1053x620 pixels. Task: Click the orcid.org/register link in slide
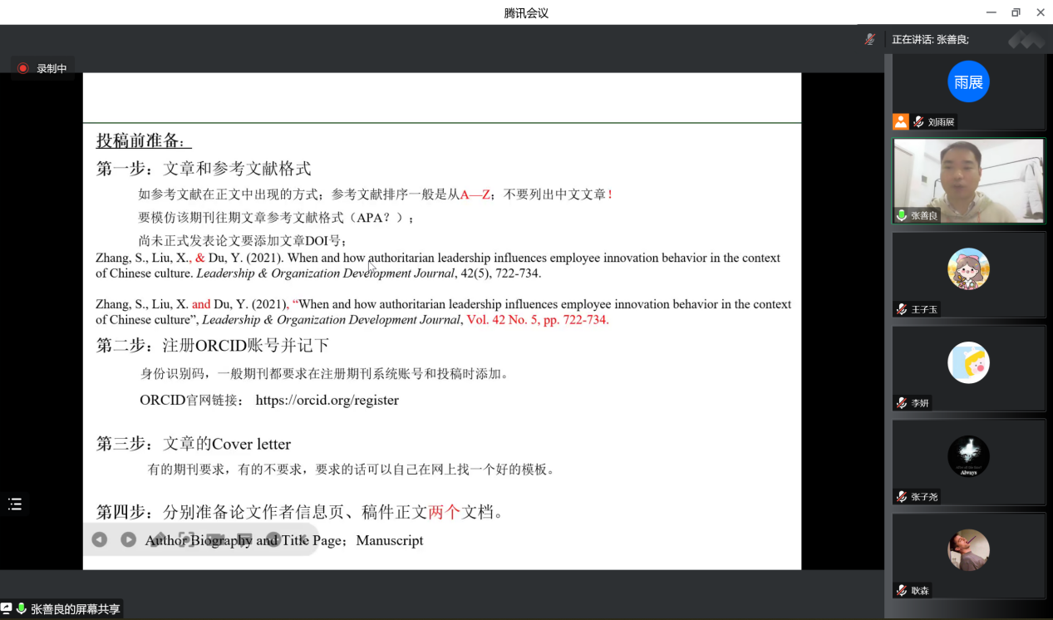coord(327,401)
